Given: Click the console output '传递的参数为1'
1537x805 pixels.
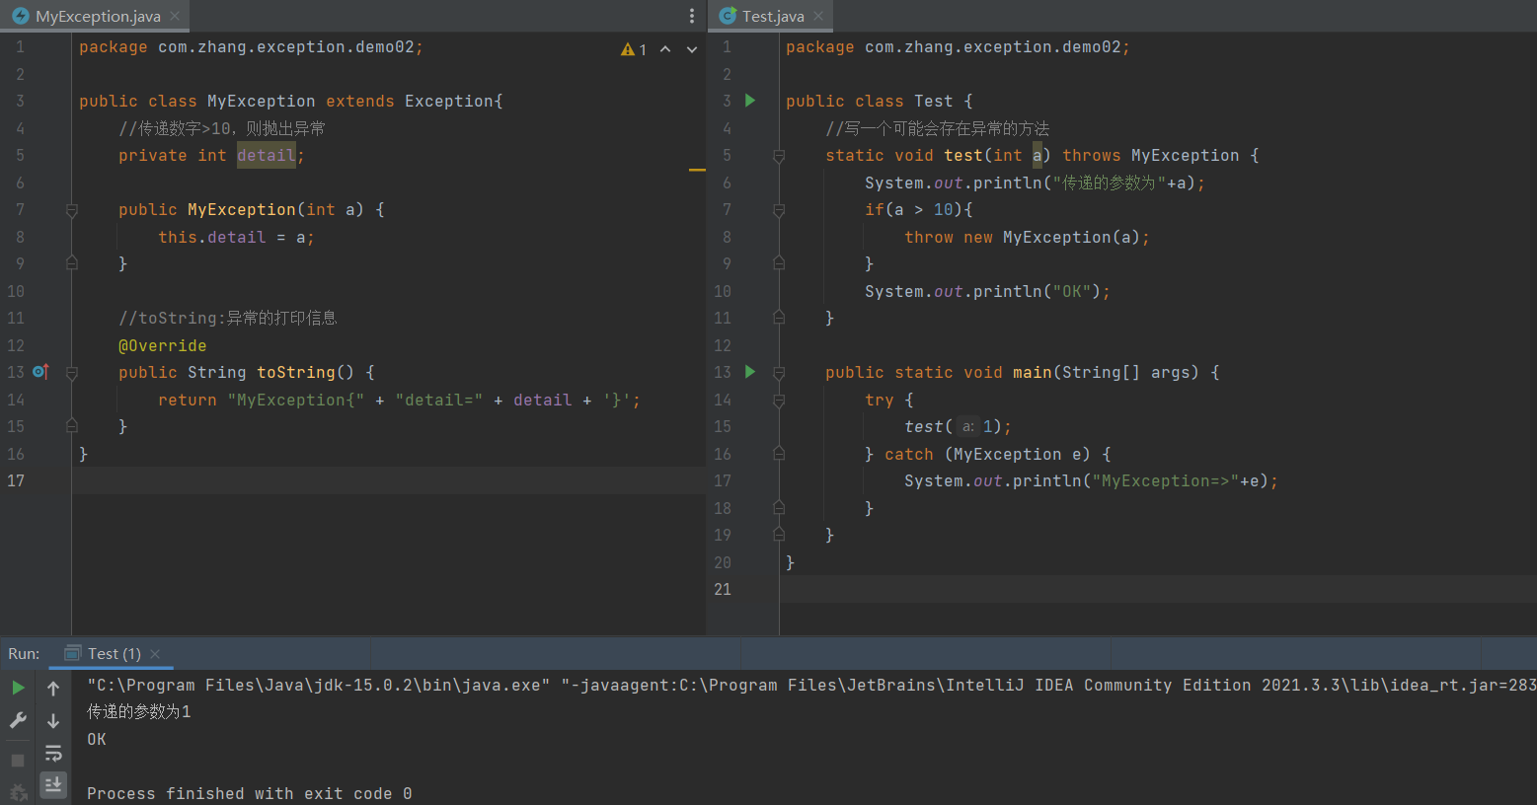Looking at the screenshot, I should [x=139, y=711].
